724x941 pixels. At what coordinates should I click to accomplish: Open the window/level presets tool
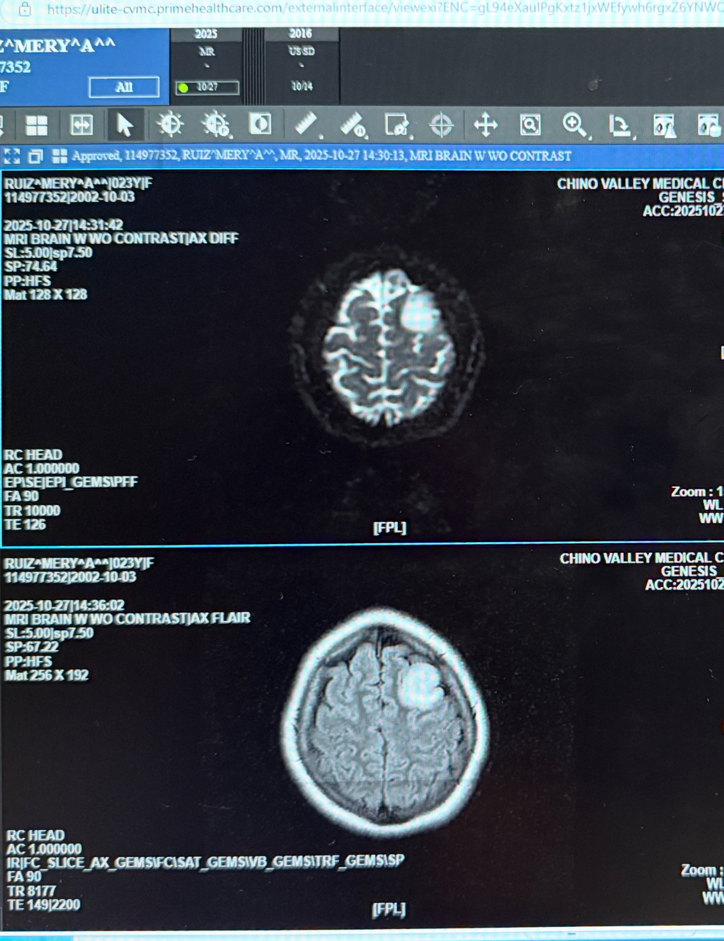point(216,125)
